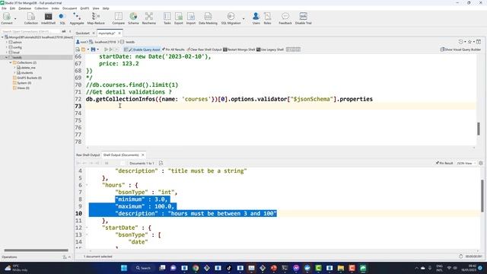The height and width of the screenshot is (274, 487).
Task: Open the Compare tool
Action: point(119,18)
